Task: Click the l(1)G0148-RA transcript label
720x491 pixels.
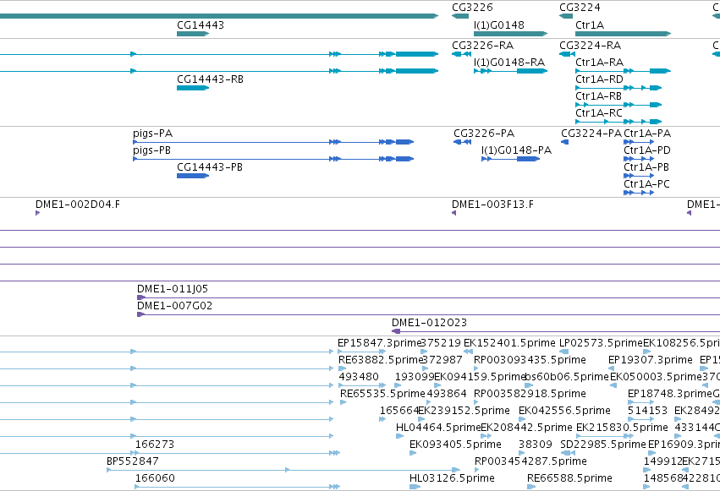Action: [x=509, y=63]
